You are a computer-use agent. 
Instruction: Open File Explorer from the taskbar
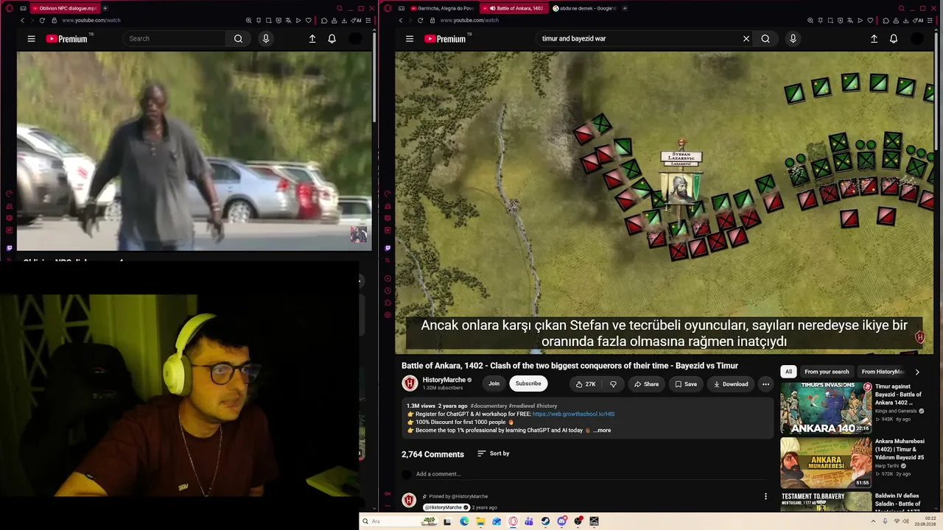point(480,522)
